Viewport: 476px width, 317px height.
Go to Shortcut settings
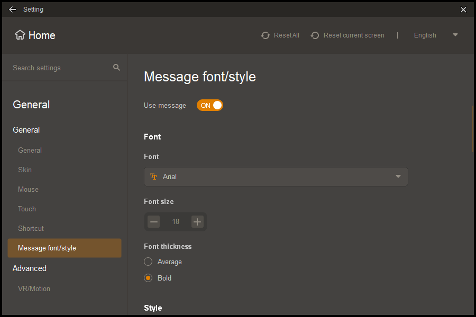(31, 228)
